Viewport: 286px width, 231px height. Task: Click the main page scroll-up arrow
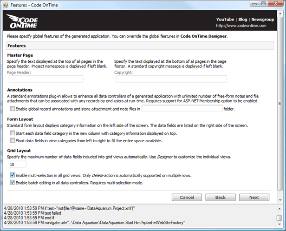pyautogui.click(x=280, y=13)
